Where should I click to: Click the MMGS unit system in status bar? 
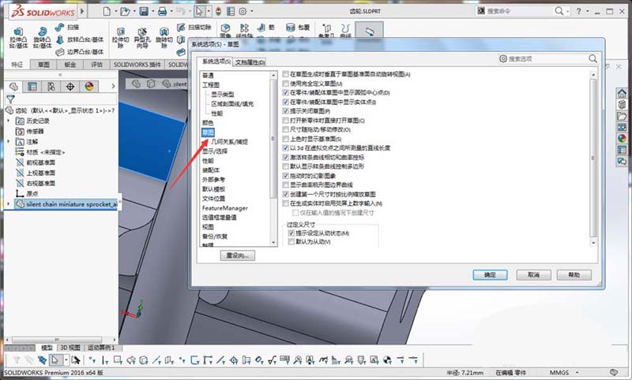(559, 373)
